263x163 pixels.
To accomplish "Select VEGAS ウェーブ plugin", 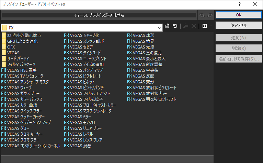I will (x=16, y=88).
